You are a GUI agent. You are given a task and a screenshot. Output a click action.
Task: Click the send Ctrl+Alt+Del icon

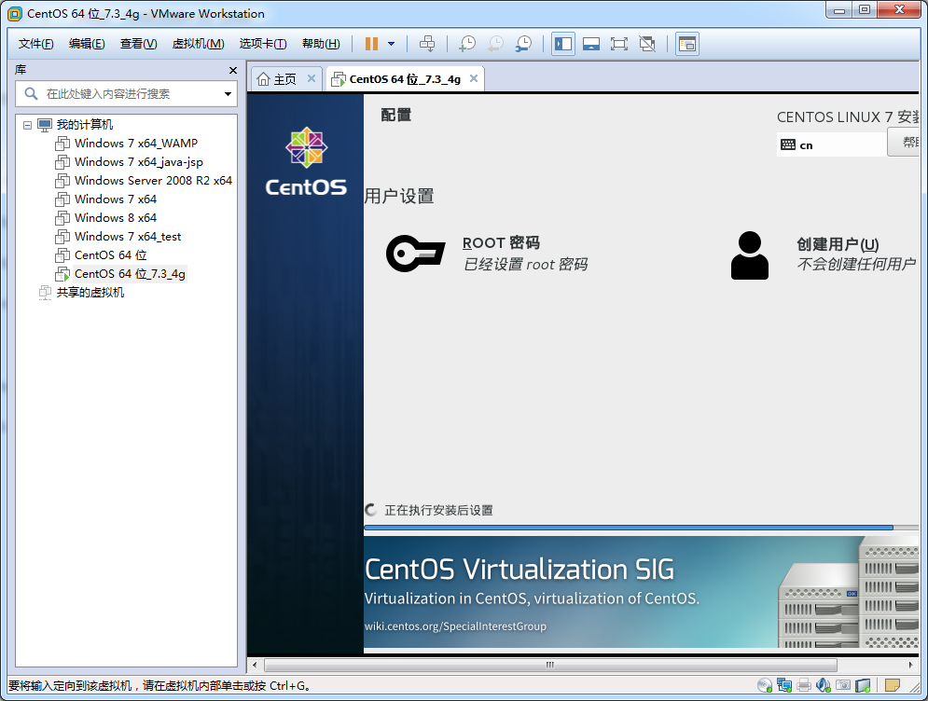(x=427, y=44)
